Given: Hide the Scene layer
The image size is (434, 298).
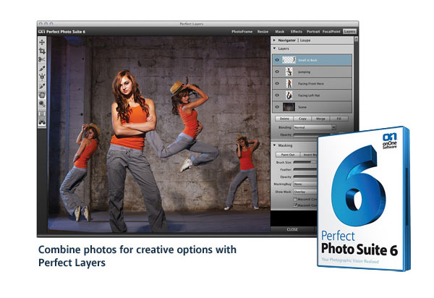Looking at the screenshot, I should [x=277, y=107].
